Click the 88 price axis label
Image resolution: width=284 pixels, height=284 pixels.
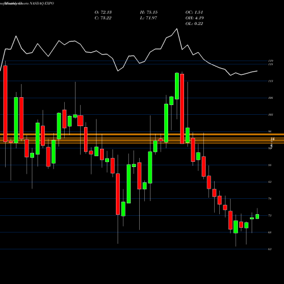coord(270,165)
